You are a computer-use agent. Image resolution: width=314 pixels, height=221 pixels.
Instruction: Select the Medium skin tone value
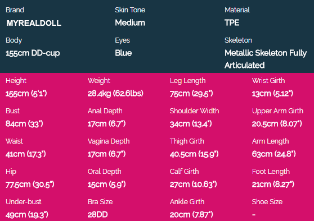[x=130, y=22]
